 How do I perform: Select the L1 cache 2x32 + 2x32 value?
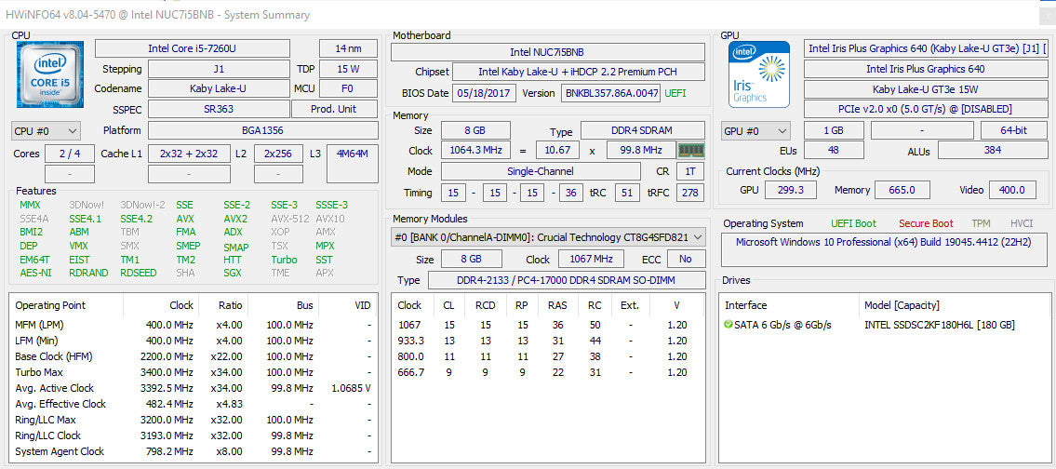[189, 154]
